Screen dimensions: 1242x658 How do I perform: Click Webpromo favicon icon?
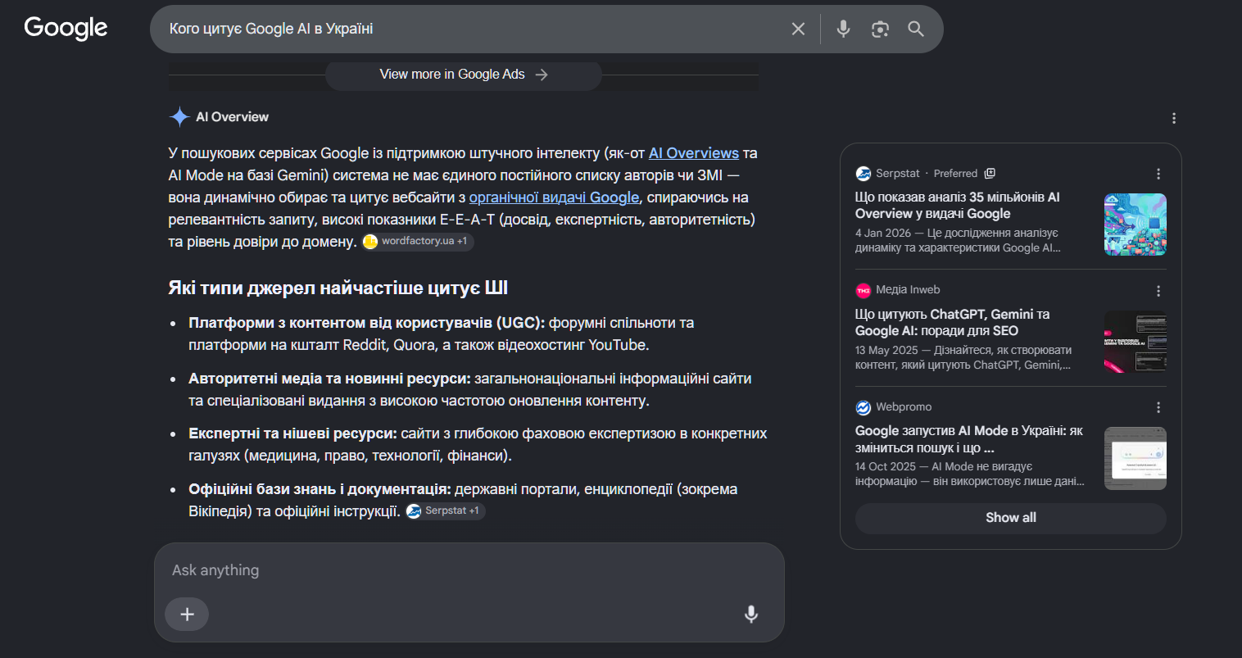[x=864, y=407]
